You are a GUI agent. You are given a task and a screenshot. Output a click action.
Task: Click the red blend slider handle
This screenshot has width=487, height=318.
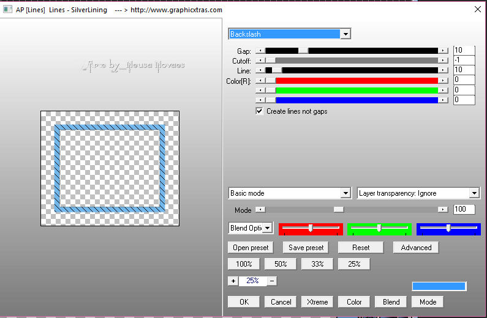pos(311,228)
